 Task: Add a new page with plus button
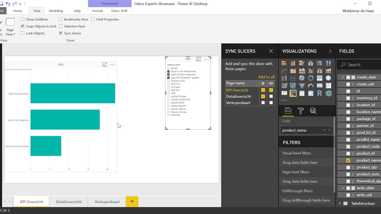(x=132, y=202)
